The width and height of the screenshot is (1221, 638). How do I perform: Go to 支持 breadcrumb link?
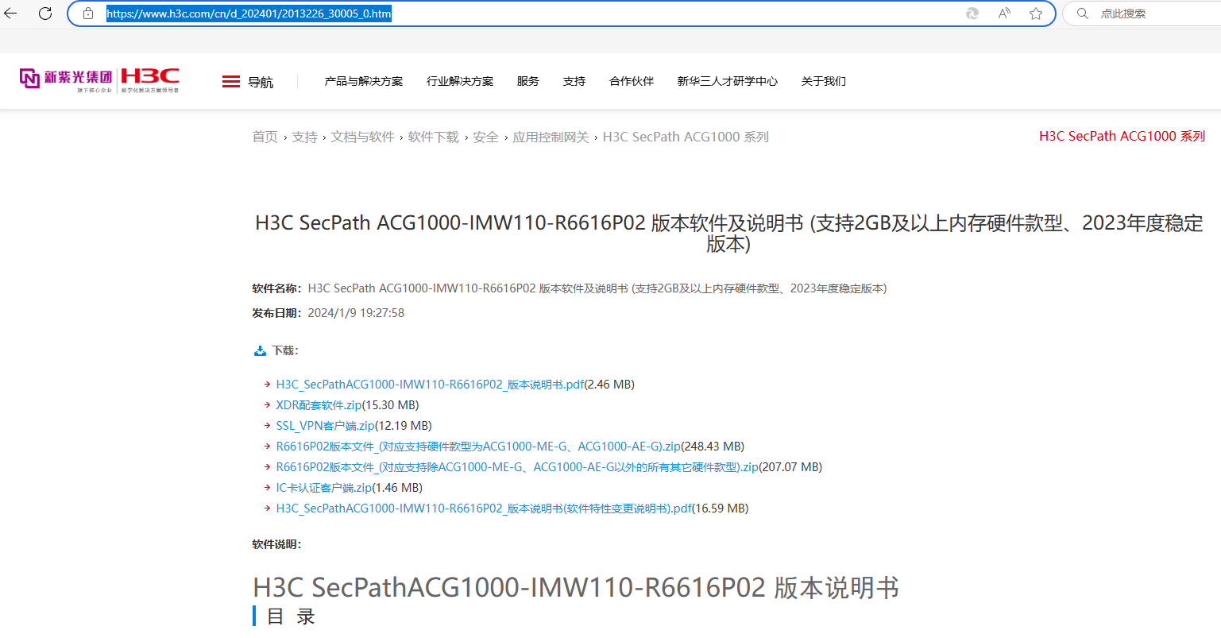(x=304, y=137)
